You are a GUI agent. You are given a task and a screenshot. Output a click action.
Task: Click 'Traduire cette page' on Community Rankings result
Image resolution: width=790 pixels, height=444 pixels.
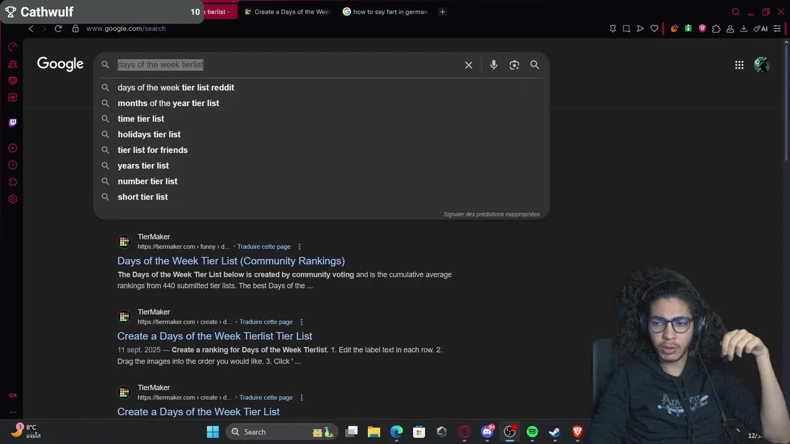(x=264, y=247)
